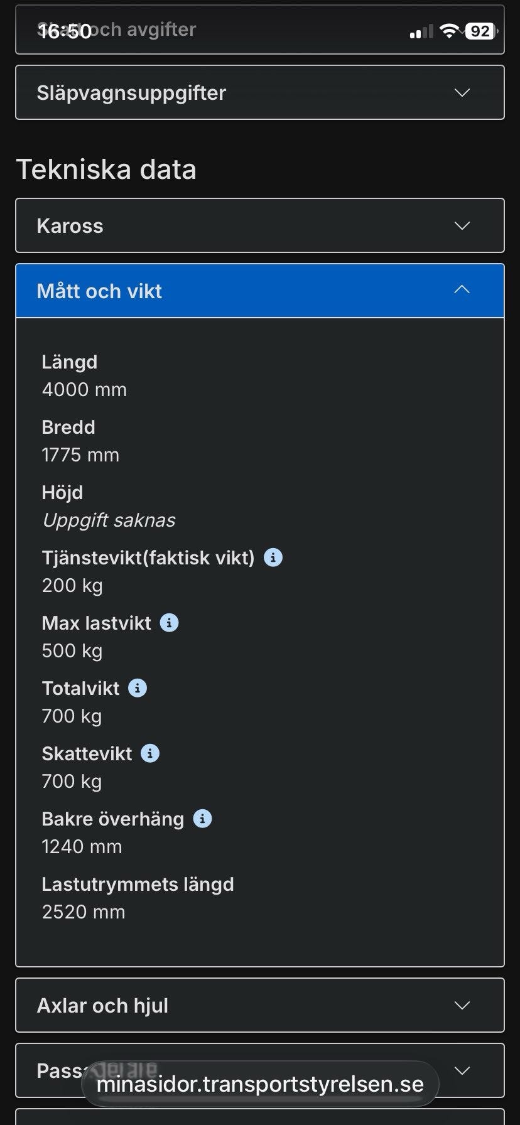Open info icon next to Max lastvikt

coord(169,623)
